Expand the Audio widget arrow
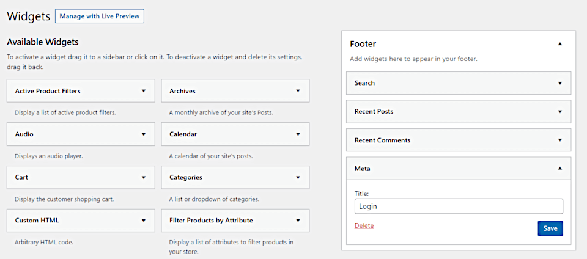587x259 pixels. point(144,134)
